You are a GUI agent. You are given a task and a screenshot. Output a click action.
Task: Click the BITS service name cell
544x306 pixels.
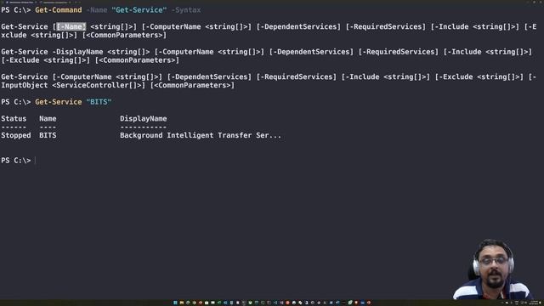(48, 135)
